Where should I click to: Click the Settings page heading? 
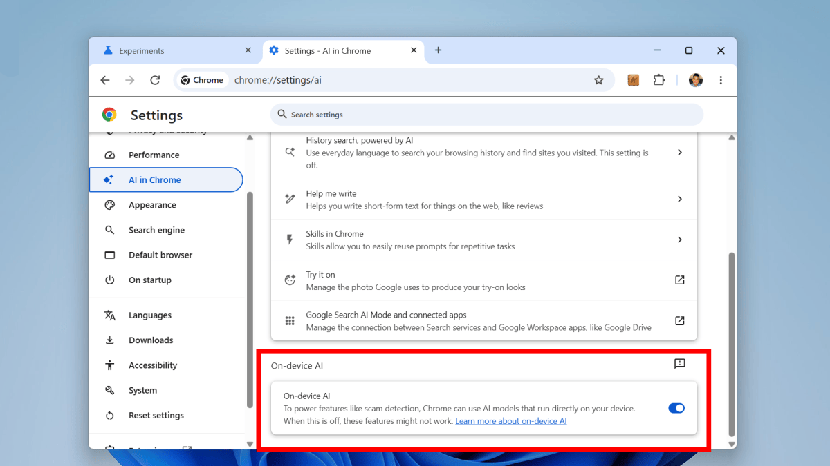tap(156, 115)
